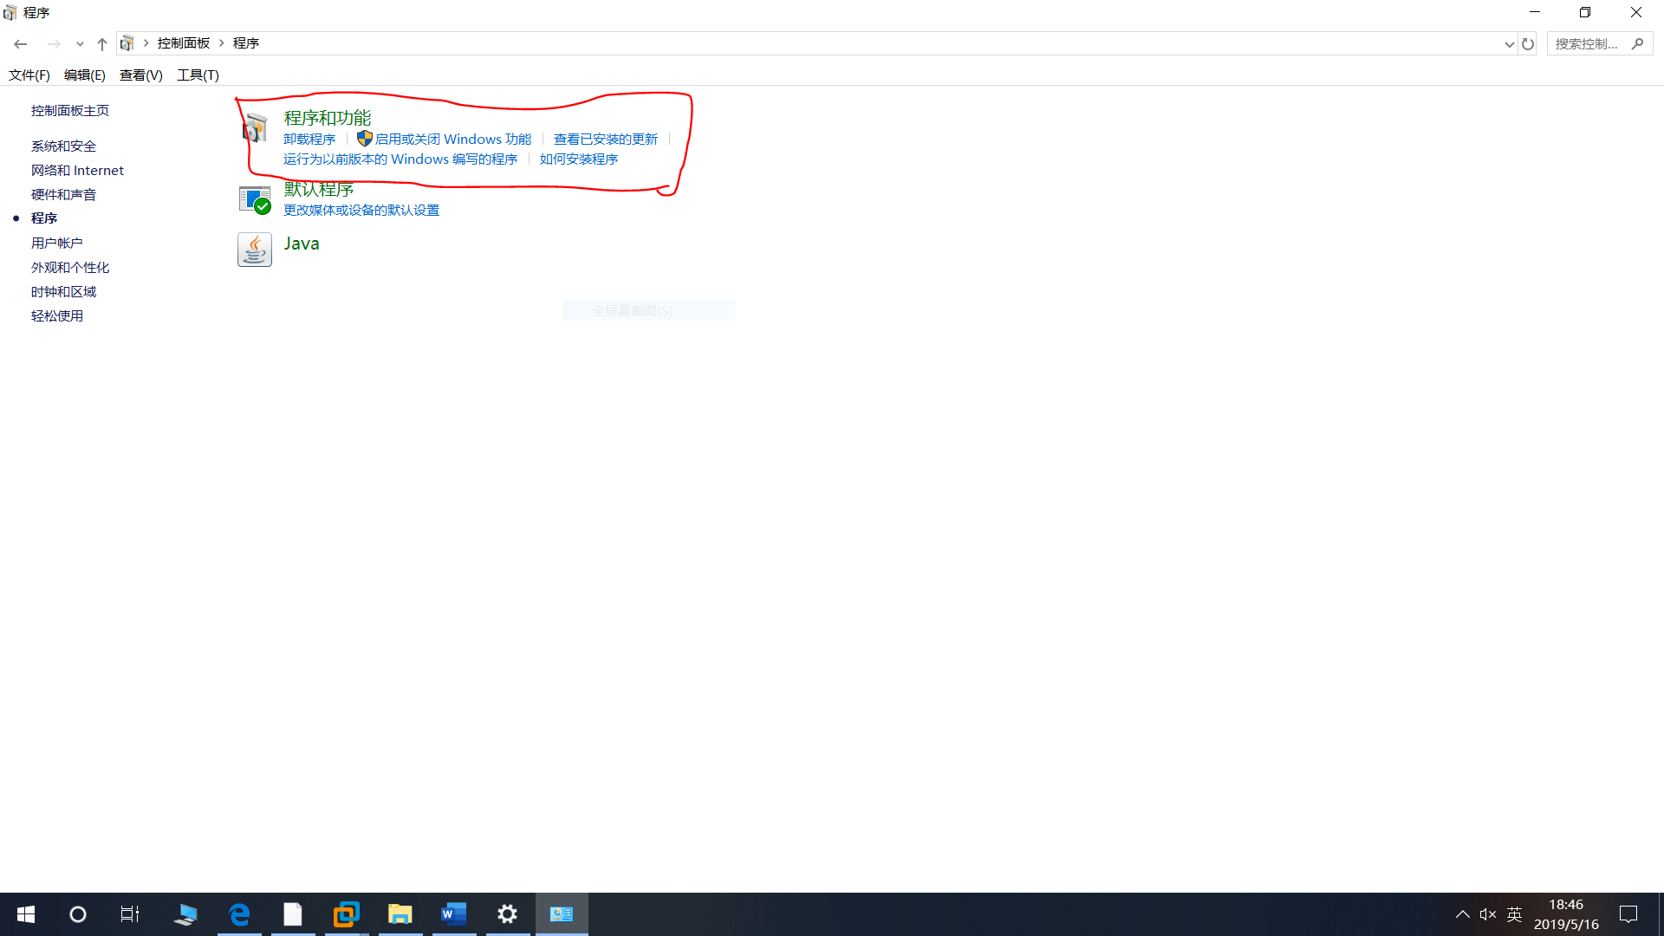Open Settings gear in taskbar
The height and width of the screenshot is (936, 1664).
coord(507,914)
